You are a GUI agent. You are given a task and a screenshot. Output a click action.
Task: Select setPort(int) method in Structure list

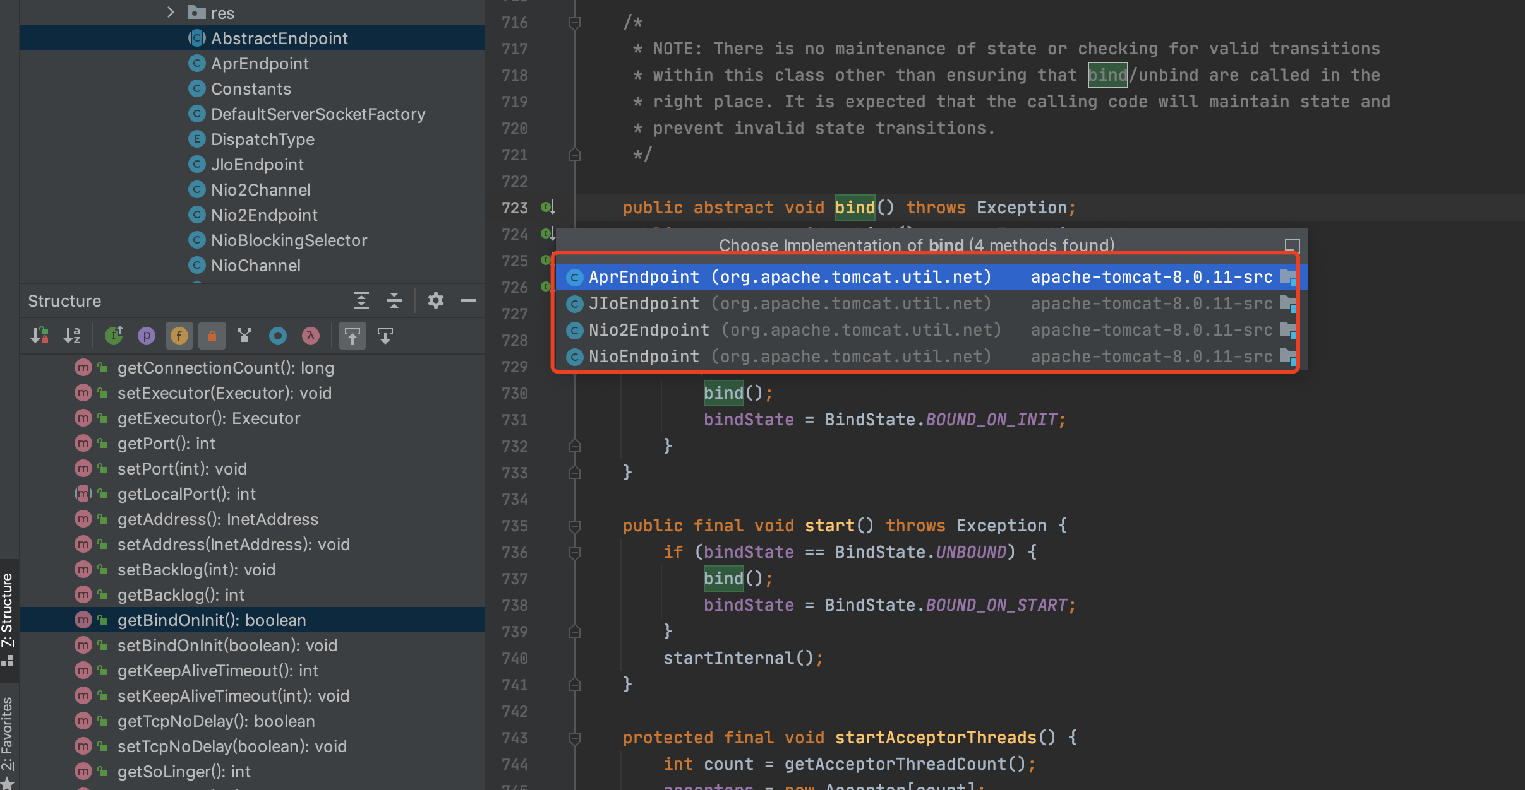[x=182, y=469]
